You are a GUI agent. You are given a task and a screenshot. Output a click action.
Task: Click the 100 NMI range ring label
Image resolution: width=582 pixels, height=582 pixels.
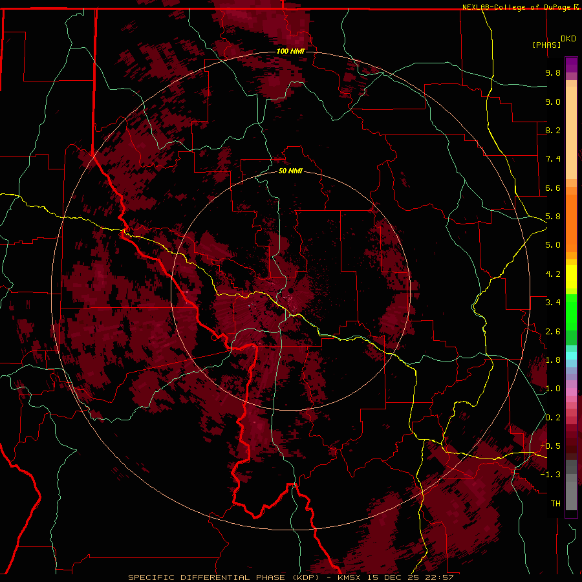point(290,51)
